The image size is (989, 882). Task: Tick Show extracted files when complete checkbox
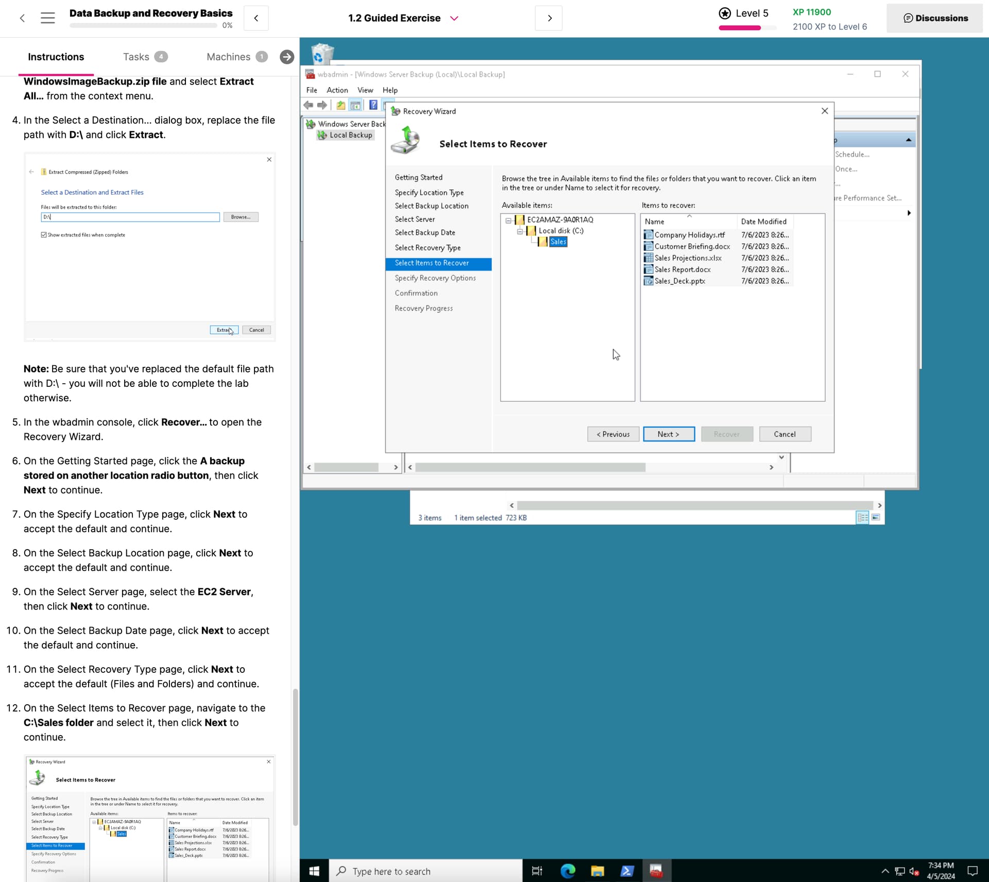point(44,235)
